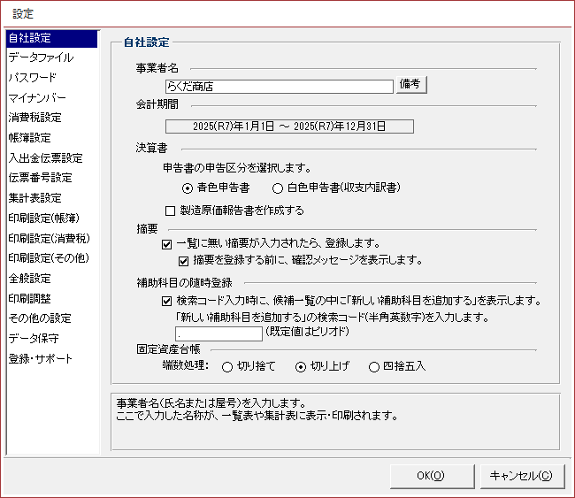Image resolution: width=575 pixels, height=498 pixels.
Task: Enable 製造原価報告書を作成する checkbox
Action: pyautogui.click(x=171, y=211)
